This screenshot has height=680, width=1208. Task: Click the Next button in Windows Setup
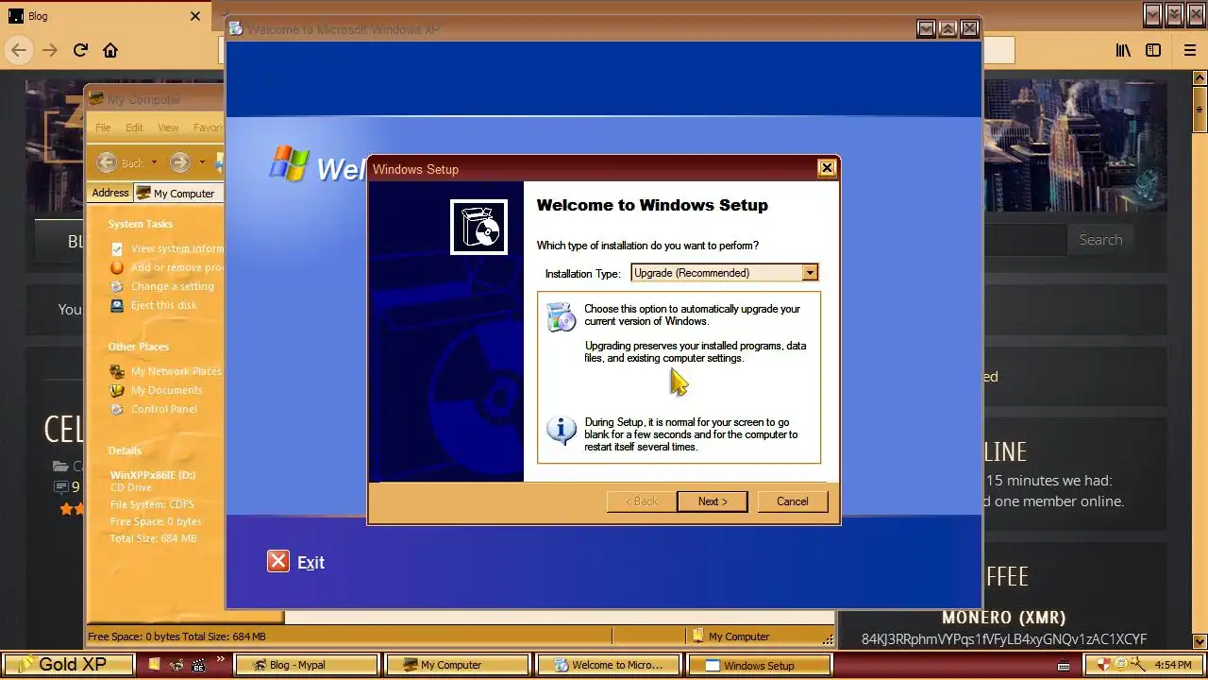pos(713,501)
